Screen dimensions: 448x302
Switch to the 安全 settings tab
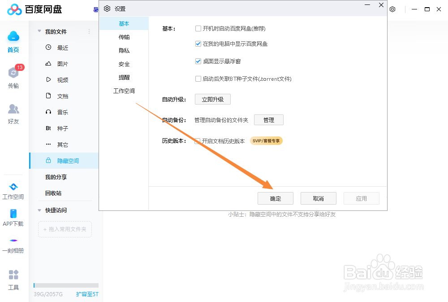(x=124, y=64)
